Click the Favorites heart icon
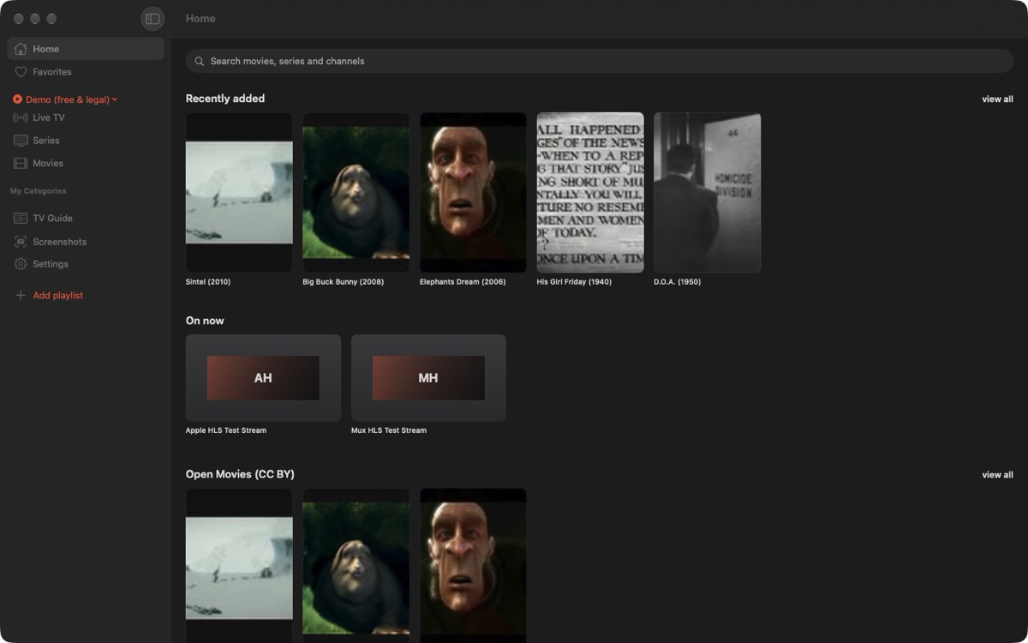 pyautogui.click(x=21, y=72)
